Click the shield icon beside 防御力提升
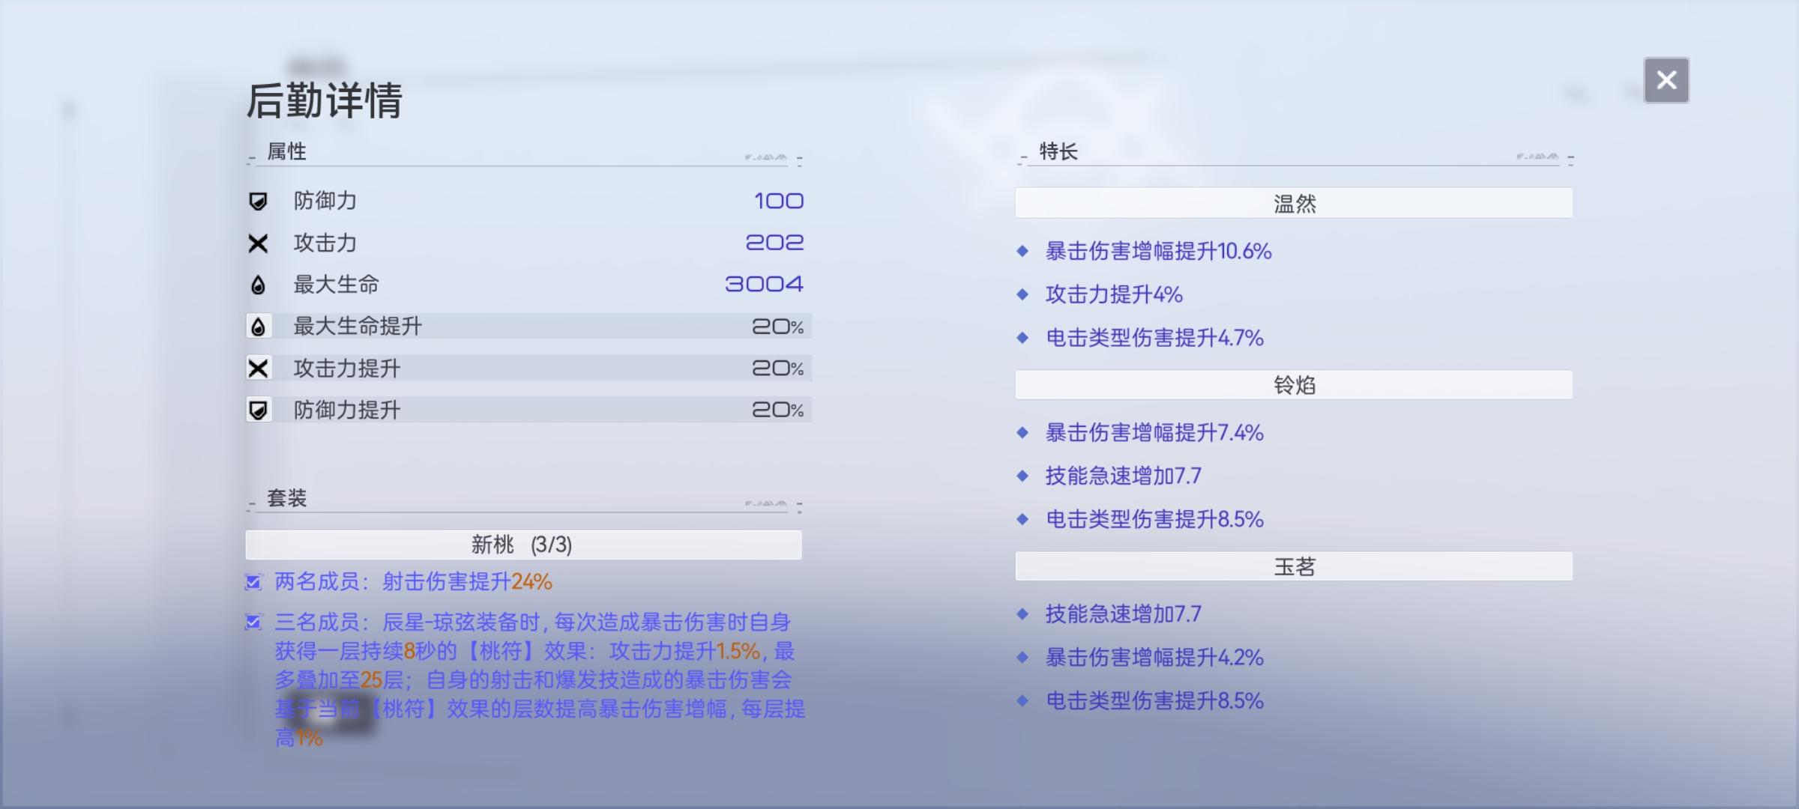Viewport: 1799px width, 809px height. (x=258, y=410)
